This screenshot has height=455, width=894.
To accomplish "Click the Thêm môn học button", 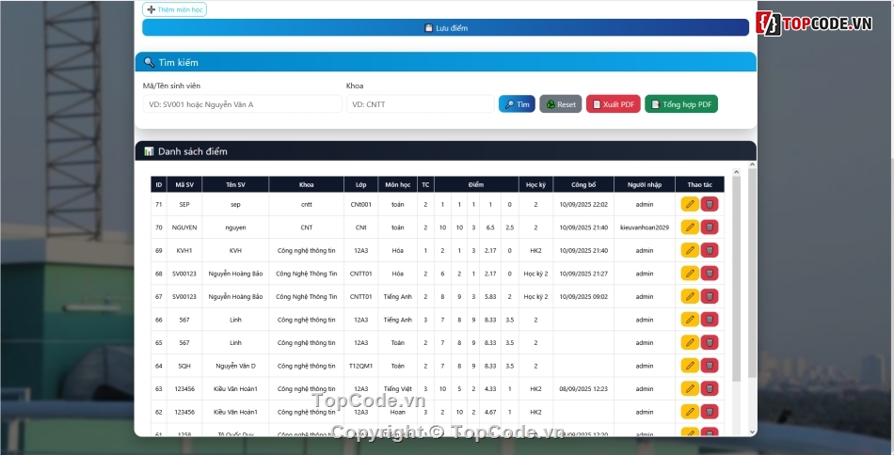I will 174,9.
